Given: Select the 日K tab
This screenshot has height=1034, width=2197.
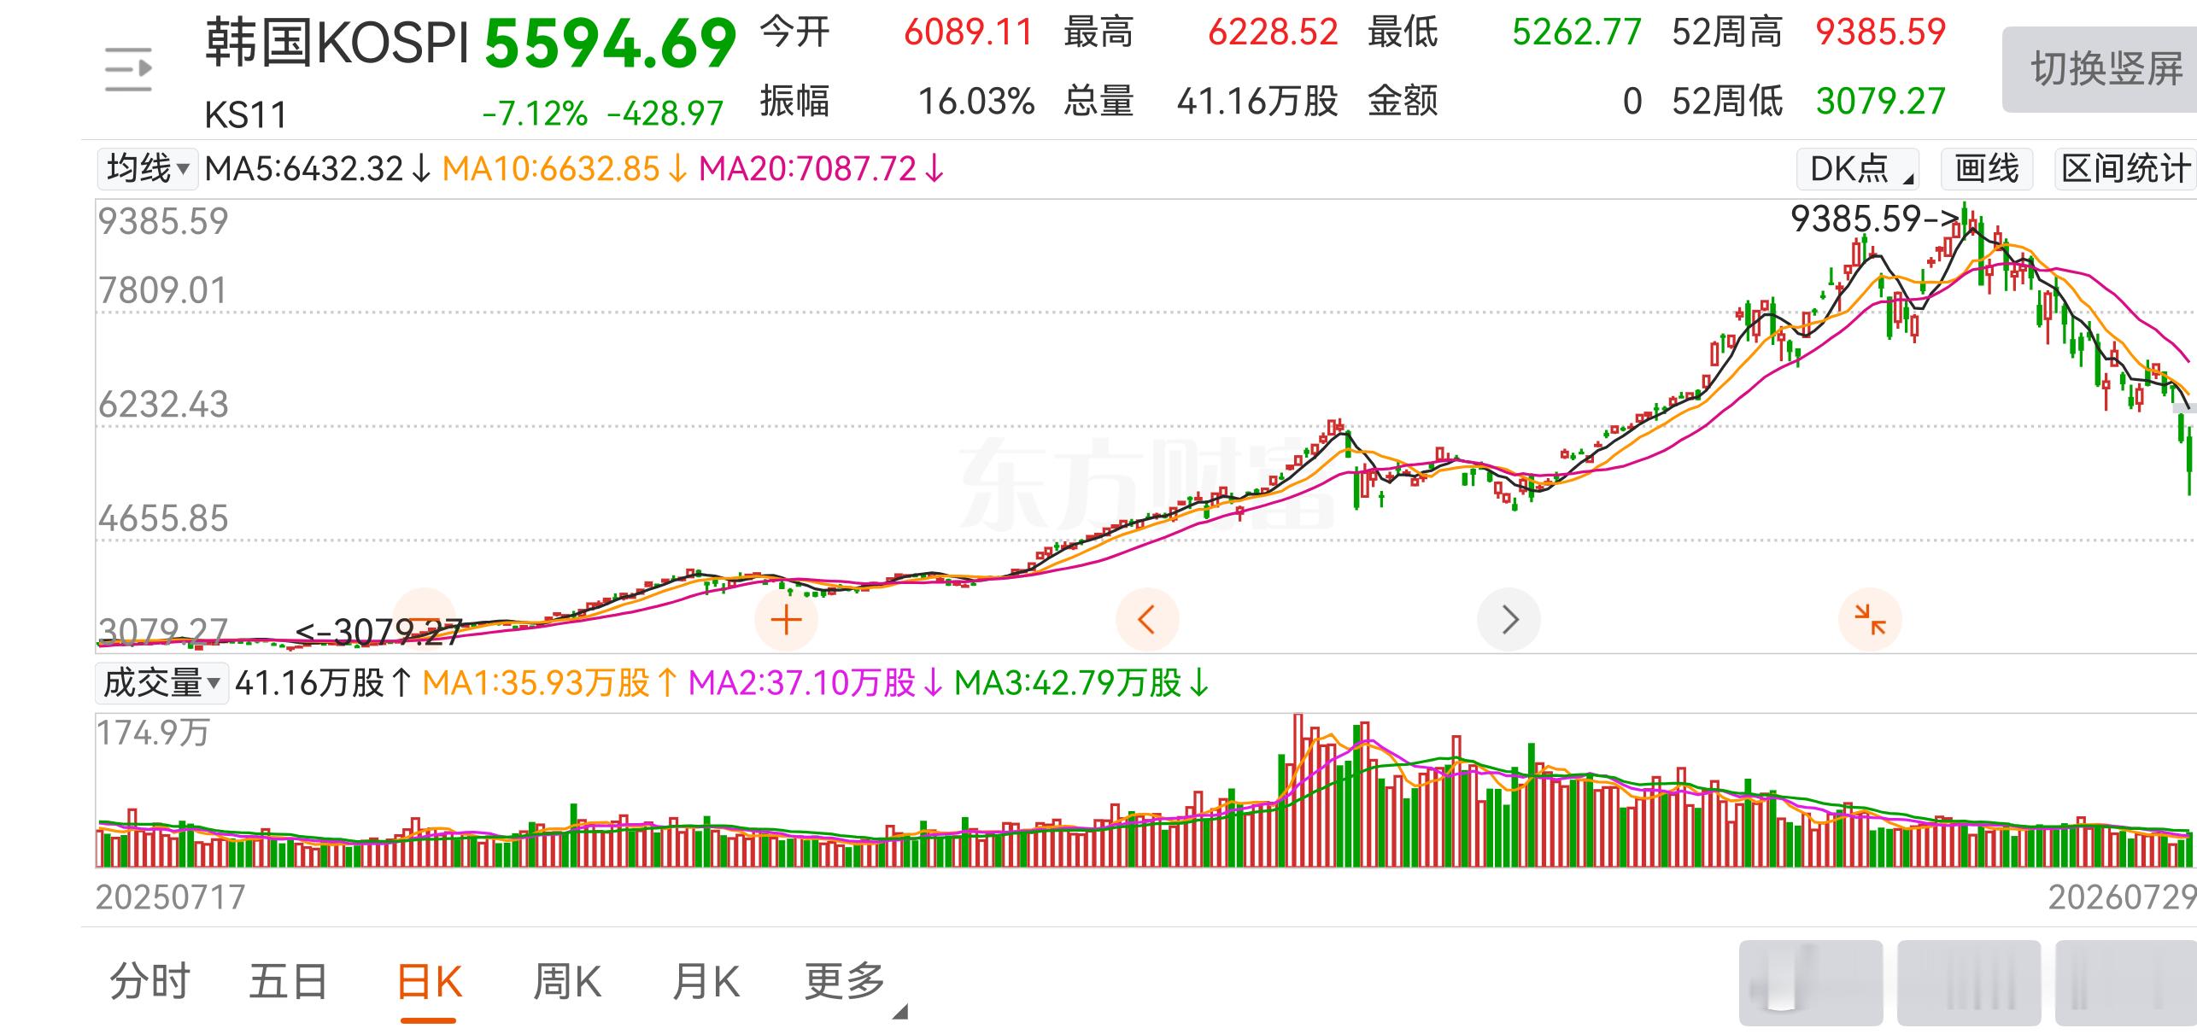Looking at the screenshot, I should (x=429, y=981).
